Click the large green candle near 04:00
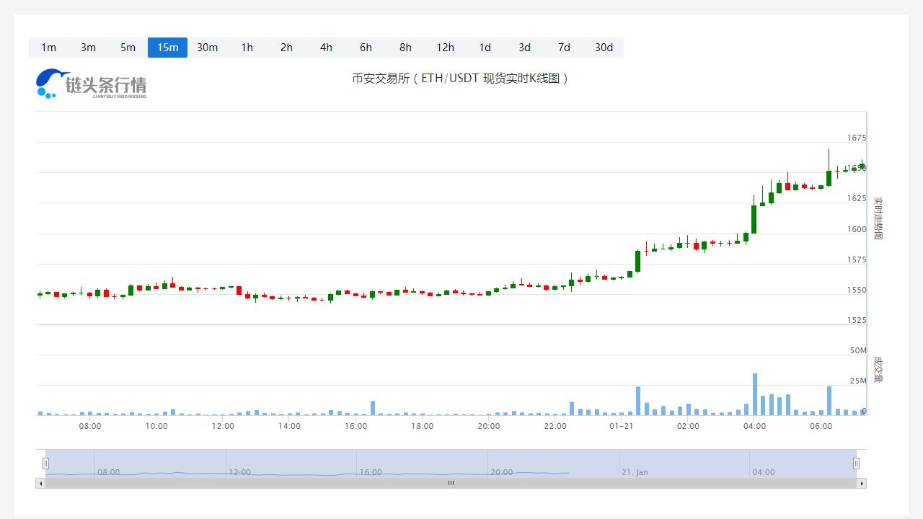The height and width of the screenshot is (519, 923). click(x=754, y=219)
